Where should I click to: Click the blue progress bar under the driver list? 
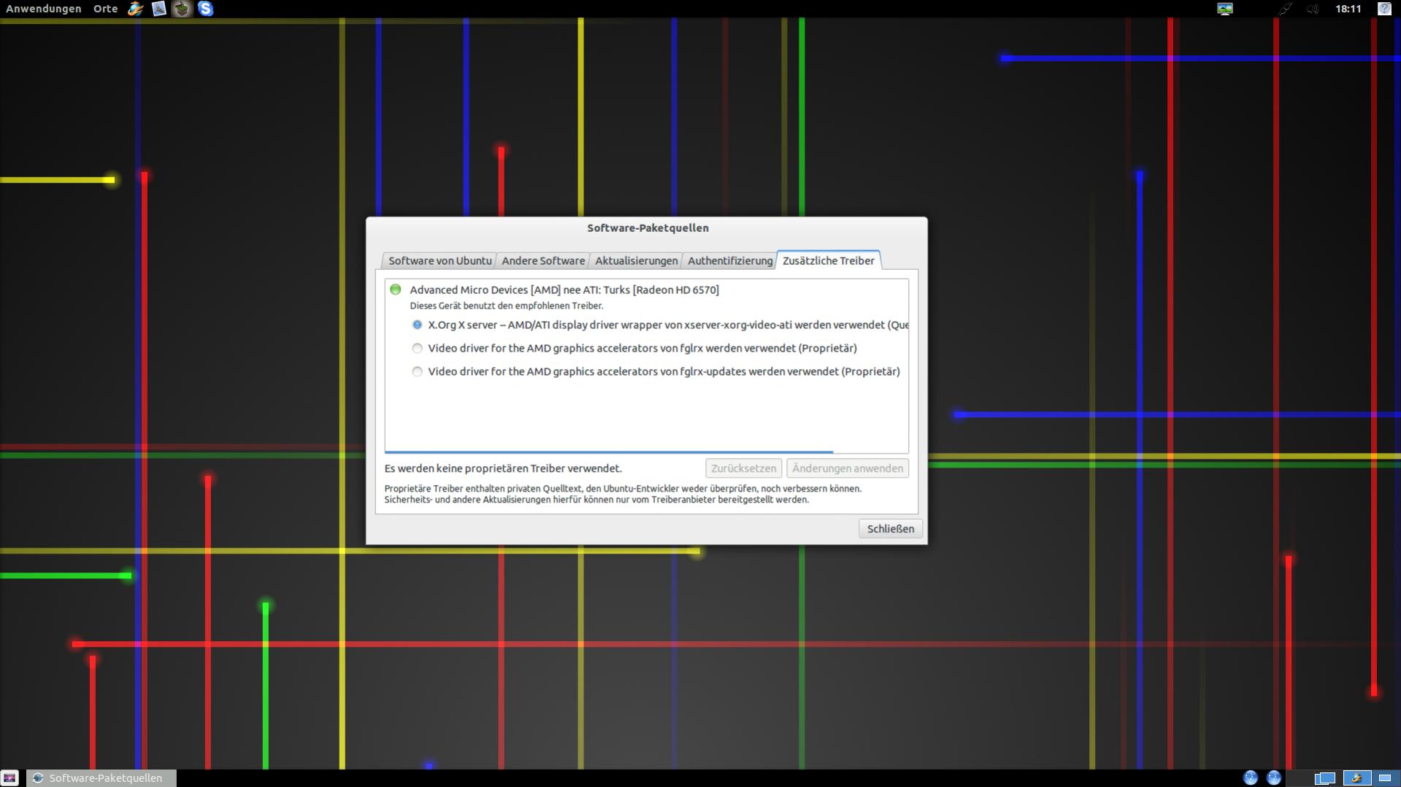pyautogui.click(x=609, y=452)
